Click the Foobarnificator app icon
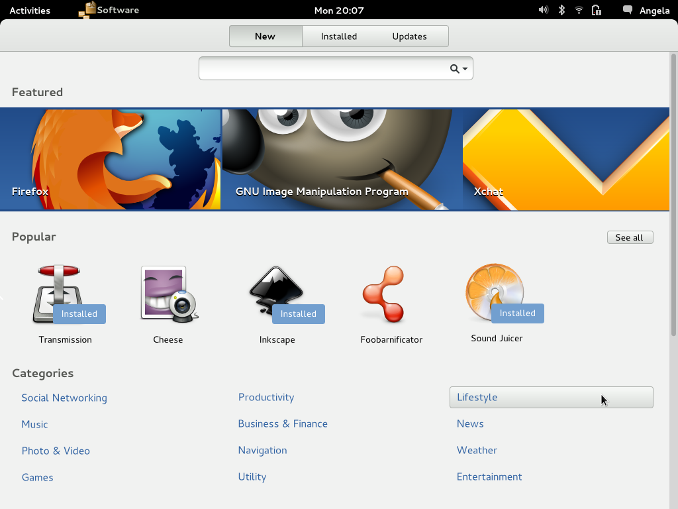Viewport: 678px width, 509px height. click(383, 295)
